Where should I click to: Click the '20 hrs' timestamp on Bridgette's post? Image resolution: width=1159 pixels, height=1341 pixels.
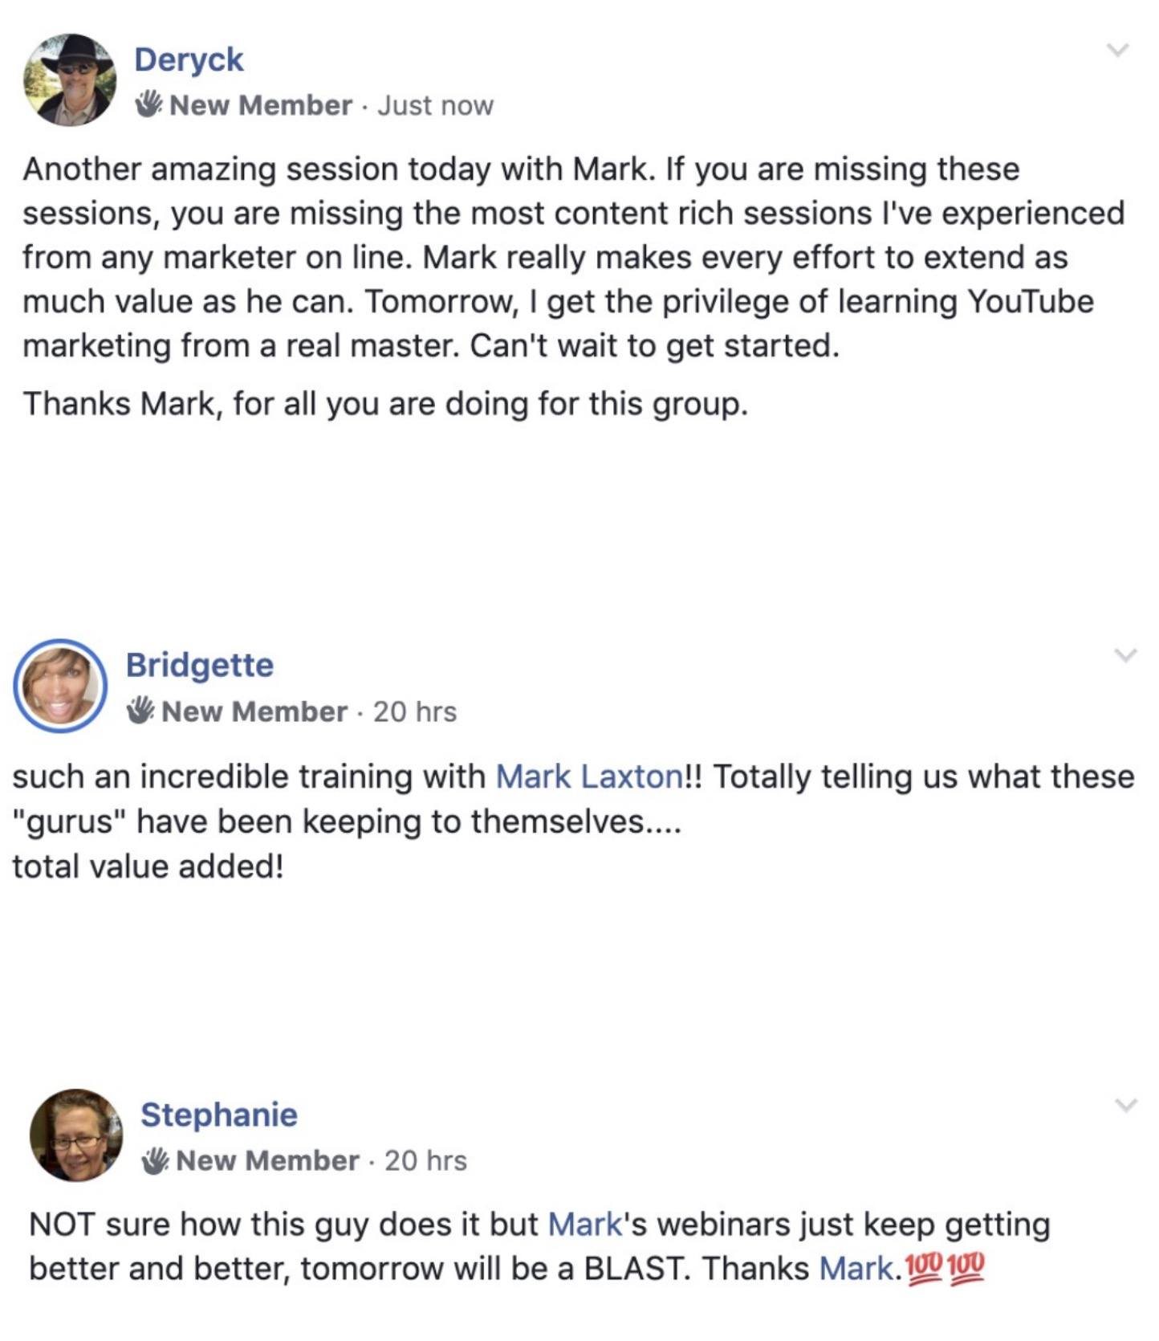point(415,711)
